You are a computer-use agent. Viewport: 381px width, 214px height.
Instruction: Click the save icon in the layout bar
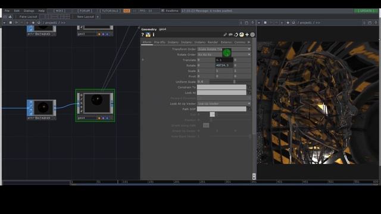point(5,17)
